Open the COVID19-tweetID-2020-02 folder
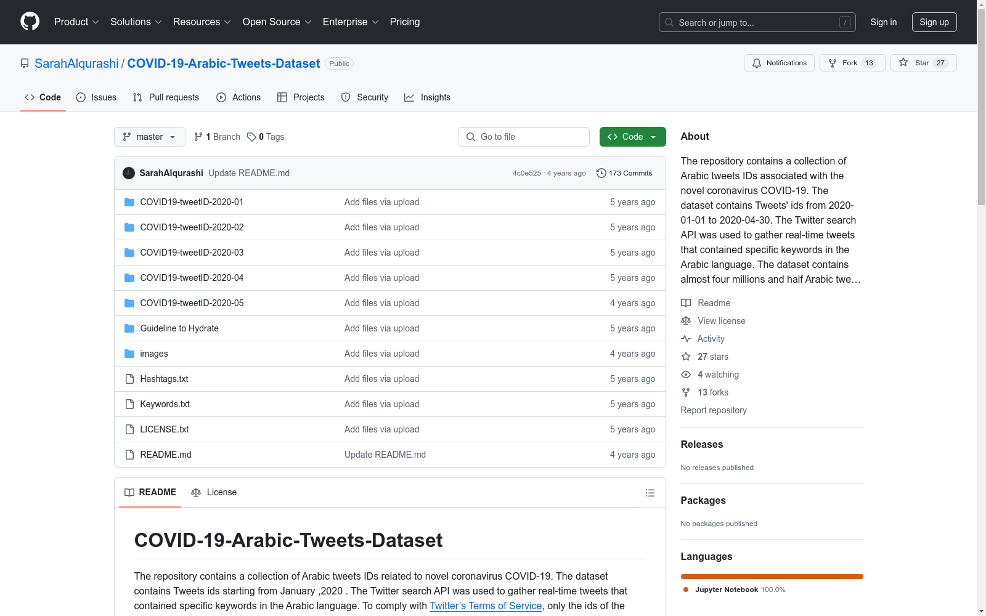This screenshot has width=986, height=616. pos(192,227)
